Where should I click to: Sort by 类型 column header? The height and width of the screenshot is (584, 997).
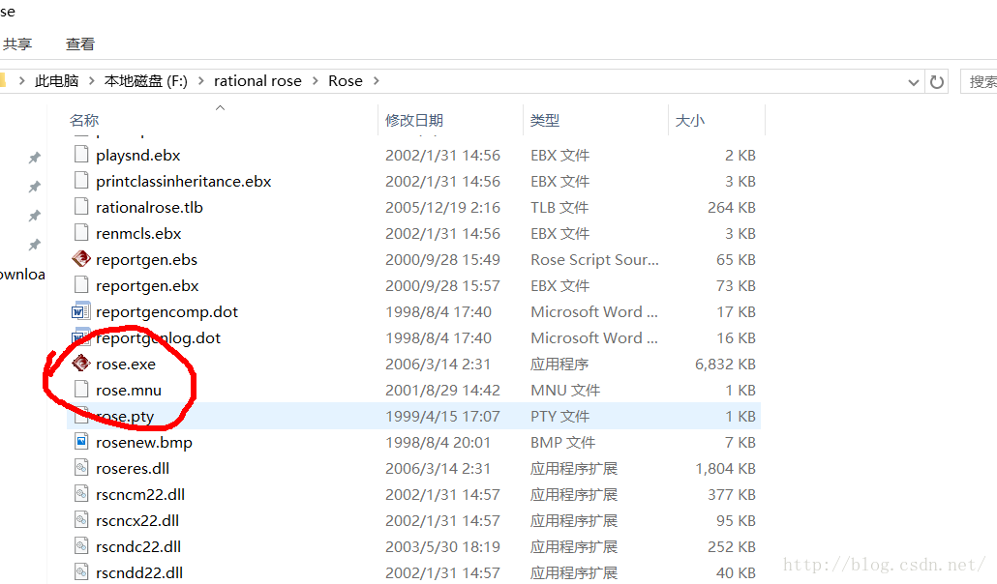pos(545,120)
